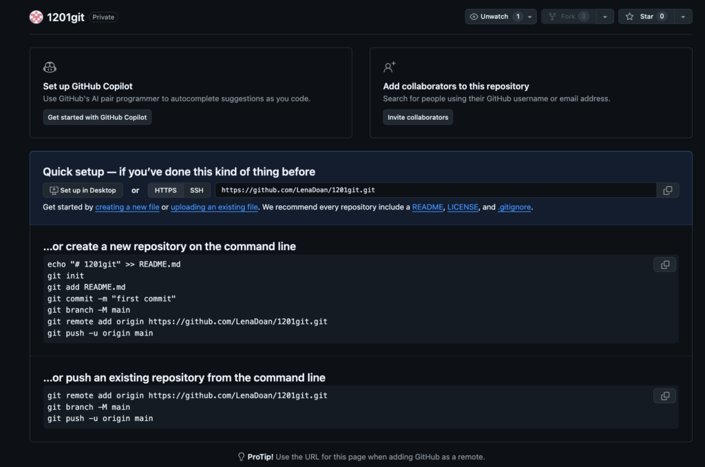This screenshot has width=705, height=467.
Task: Click the Star count badge showing 0
Action: click(x=662, y=17)
